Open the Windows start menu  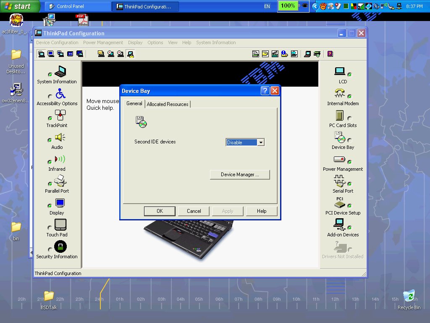pyautogui.click(x=20, y=6)
